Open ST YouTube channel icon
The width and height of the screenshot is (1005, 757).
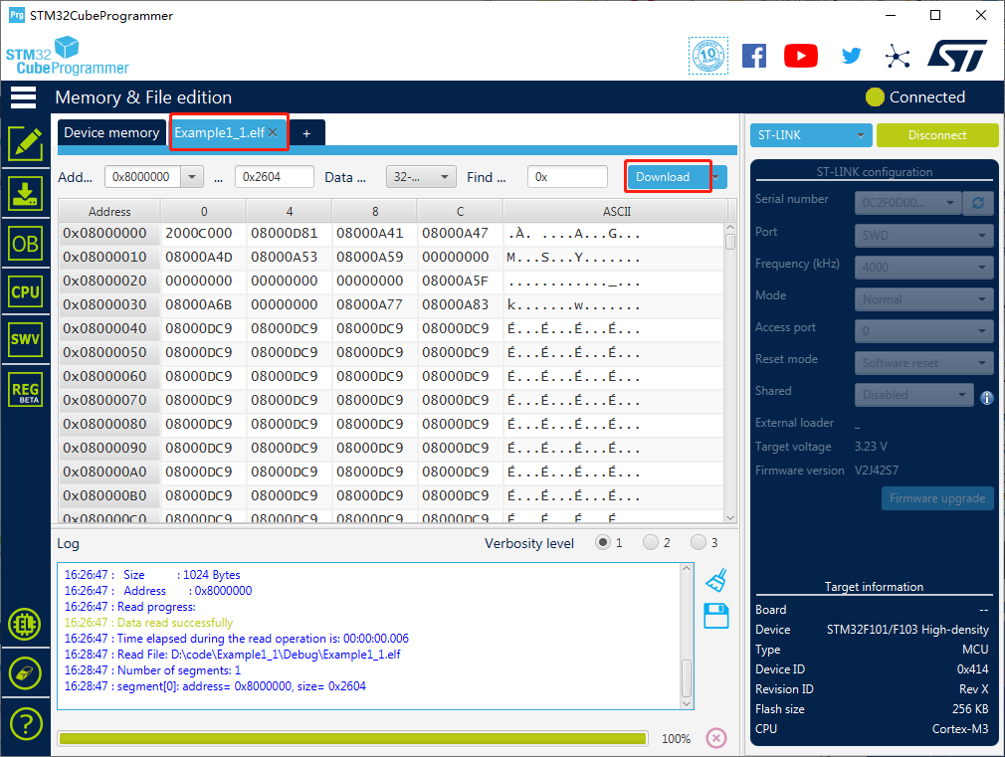(801, 56)
